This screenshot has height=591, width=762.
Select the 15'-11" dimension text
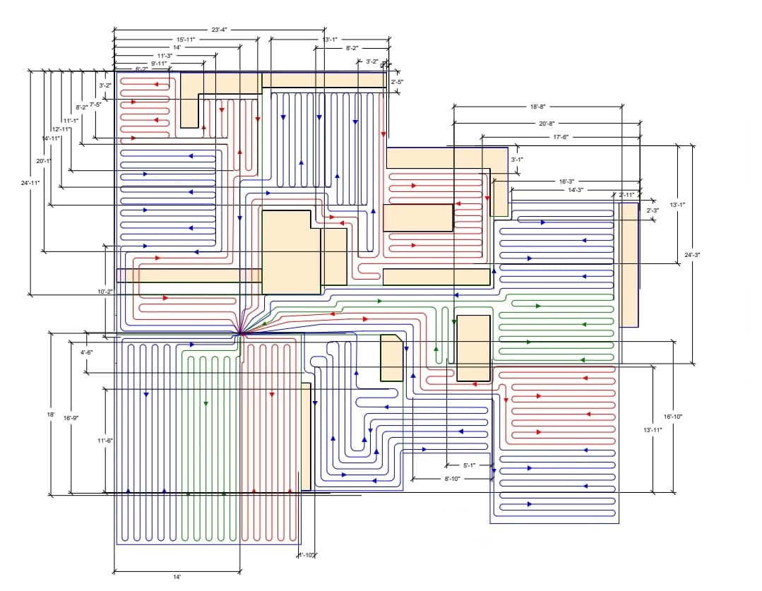click(186, 40)
